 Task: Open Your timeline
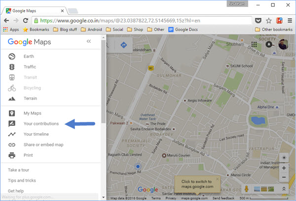pyautogui.click(x=36, y=134)
